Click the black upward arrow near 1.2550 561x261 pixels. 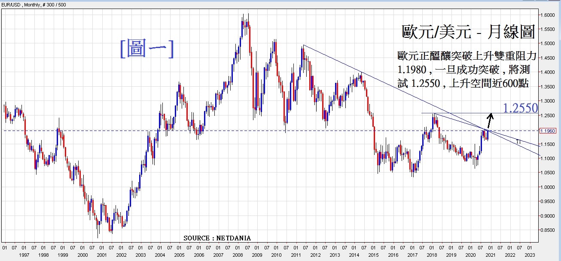pos(489,120)
